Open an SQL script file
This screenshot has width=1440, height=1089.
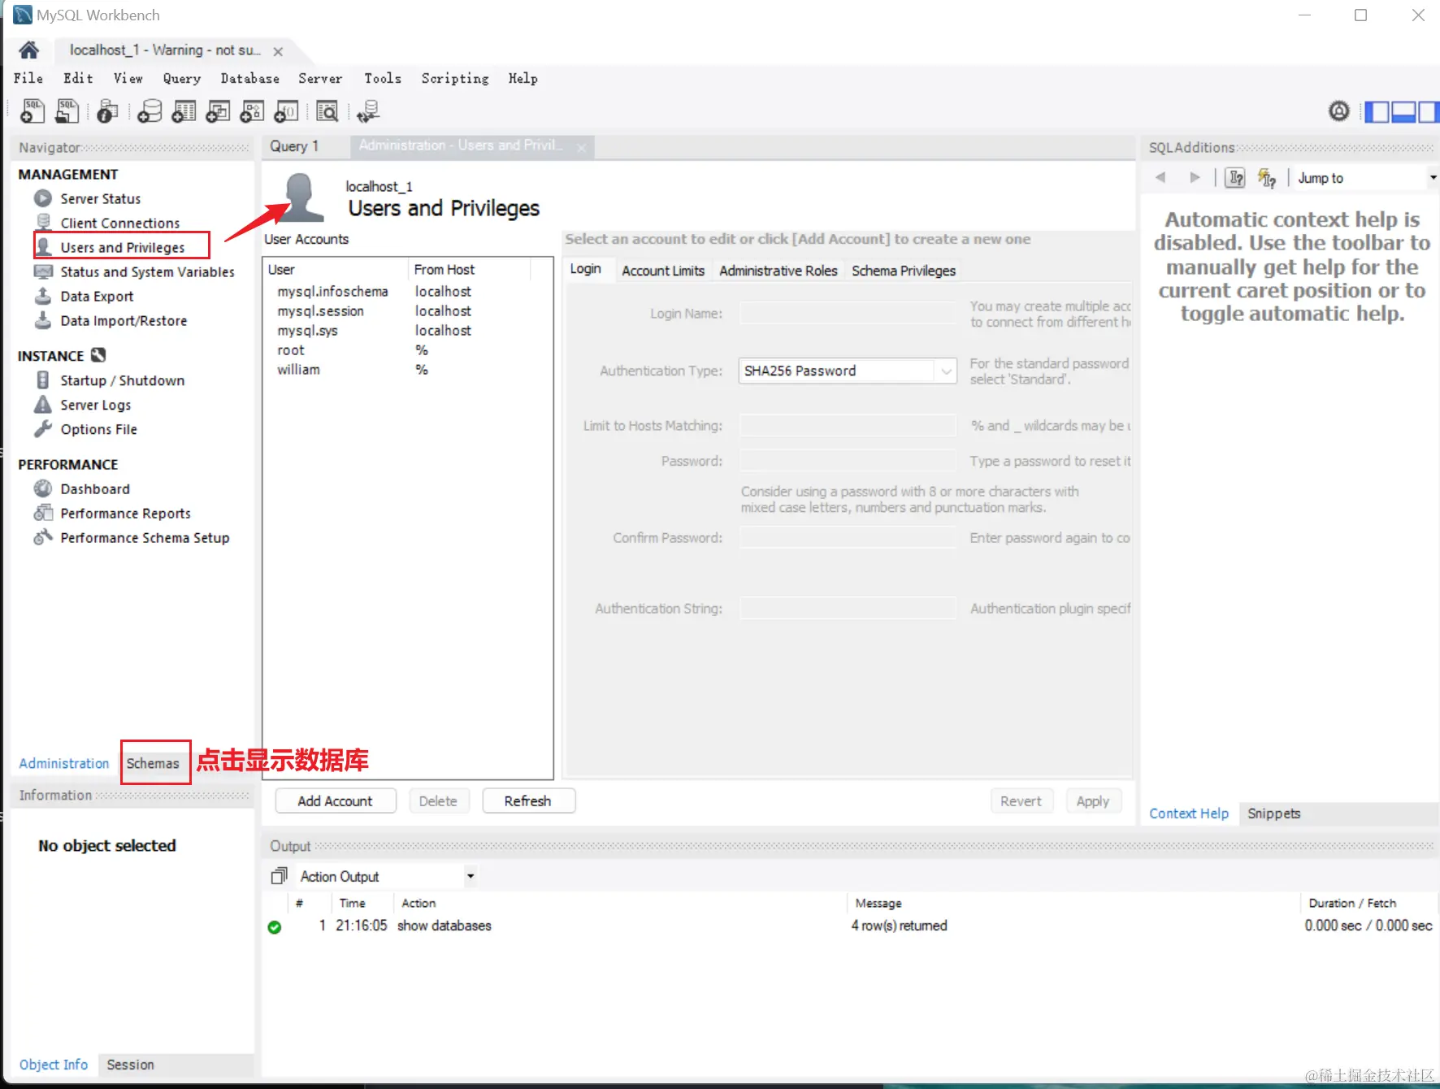point(67,111)
